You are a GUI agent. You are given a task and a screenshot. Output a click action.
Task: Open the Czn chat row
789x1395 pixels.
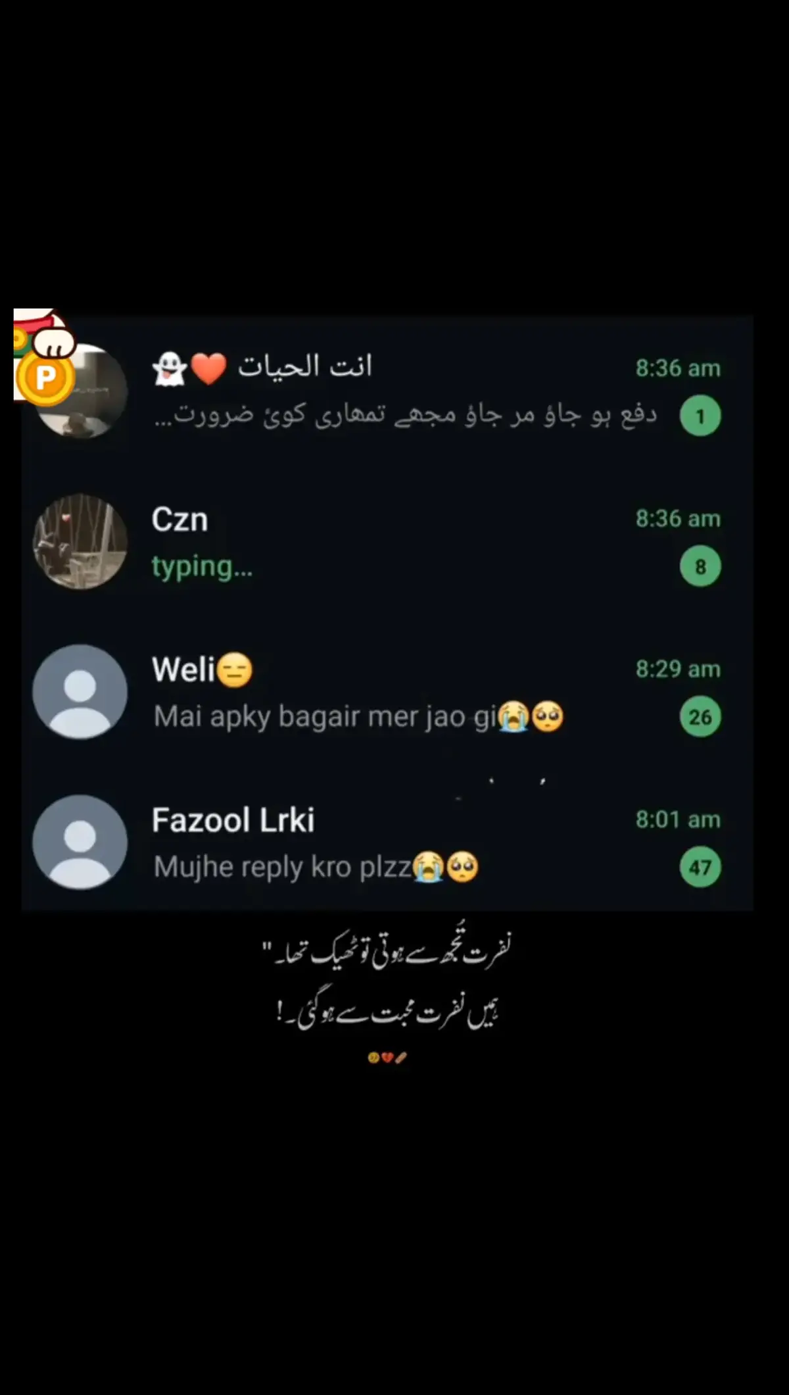point(387,543)
